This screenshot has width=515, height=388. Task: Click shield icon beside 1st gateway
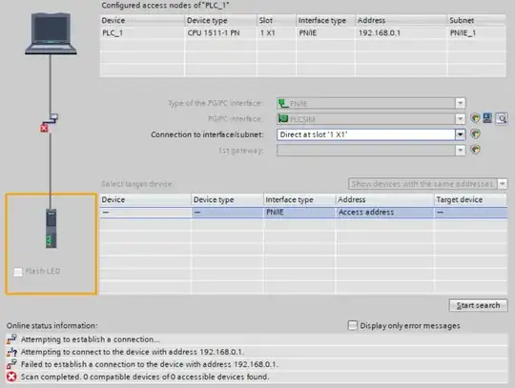[475, 150]
